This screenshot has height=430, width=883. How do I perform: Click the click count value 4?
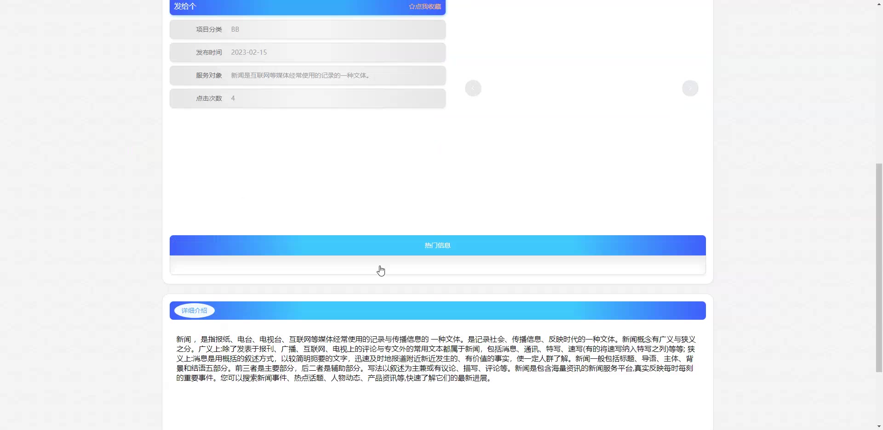click(x=233, y=98)
